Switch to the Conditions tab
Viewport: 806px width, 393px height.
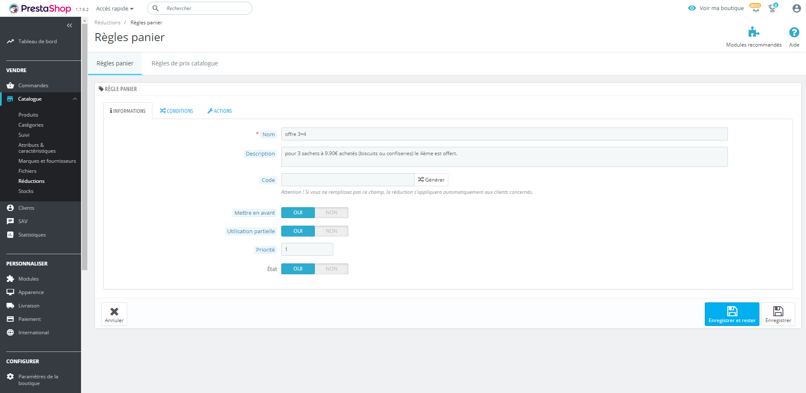[176, 111]
